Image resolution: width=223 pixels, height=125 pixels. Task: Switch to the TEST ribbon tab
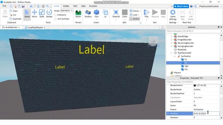[x=75, y=6]
